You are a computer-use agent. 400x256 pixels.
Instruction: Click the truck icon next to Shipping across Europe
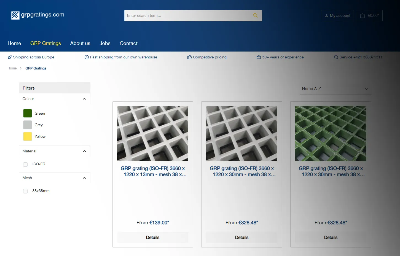(10, 57)
